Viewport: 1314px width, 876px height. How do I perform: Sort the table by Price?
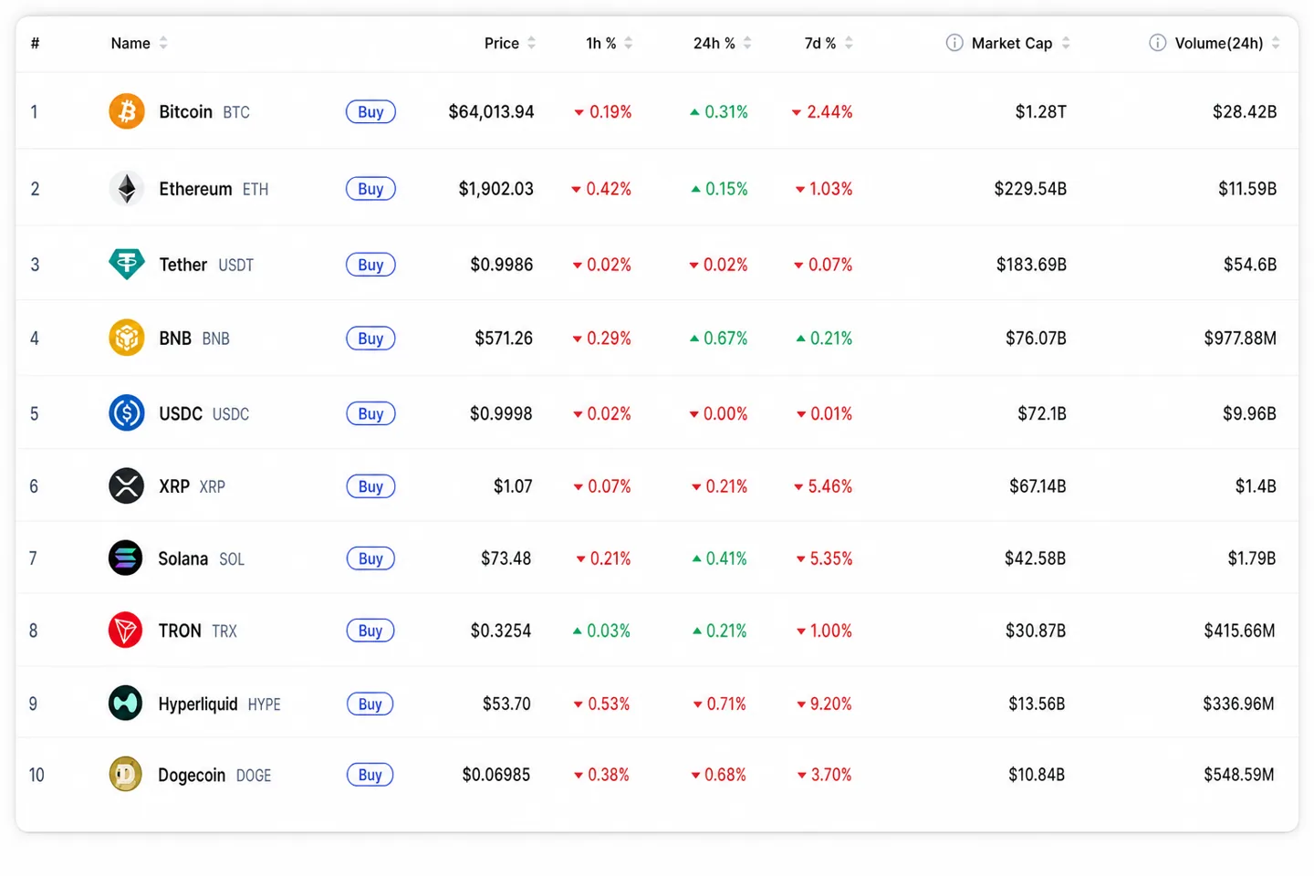point(510,43)
